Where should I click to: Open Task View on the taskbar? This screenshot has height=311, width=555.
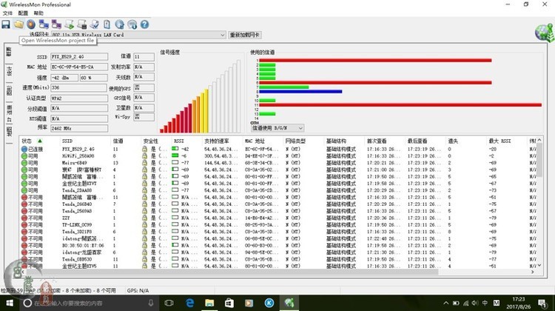pyautogui.click(x=169, y=303)
